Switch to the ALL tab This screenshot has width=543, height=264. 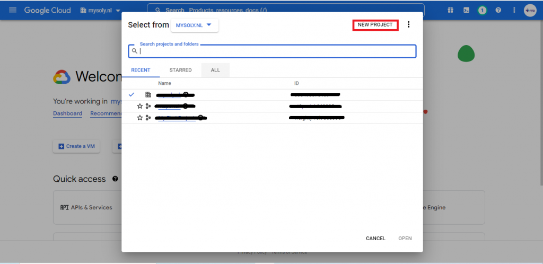(215, 70)
